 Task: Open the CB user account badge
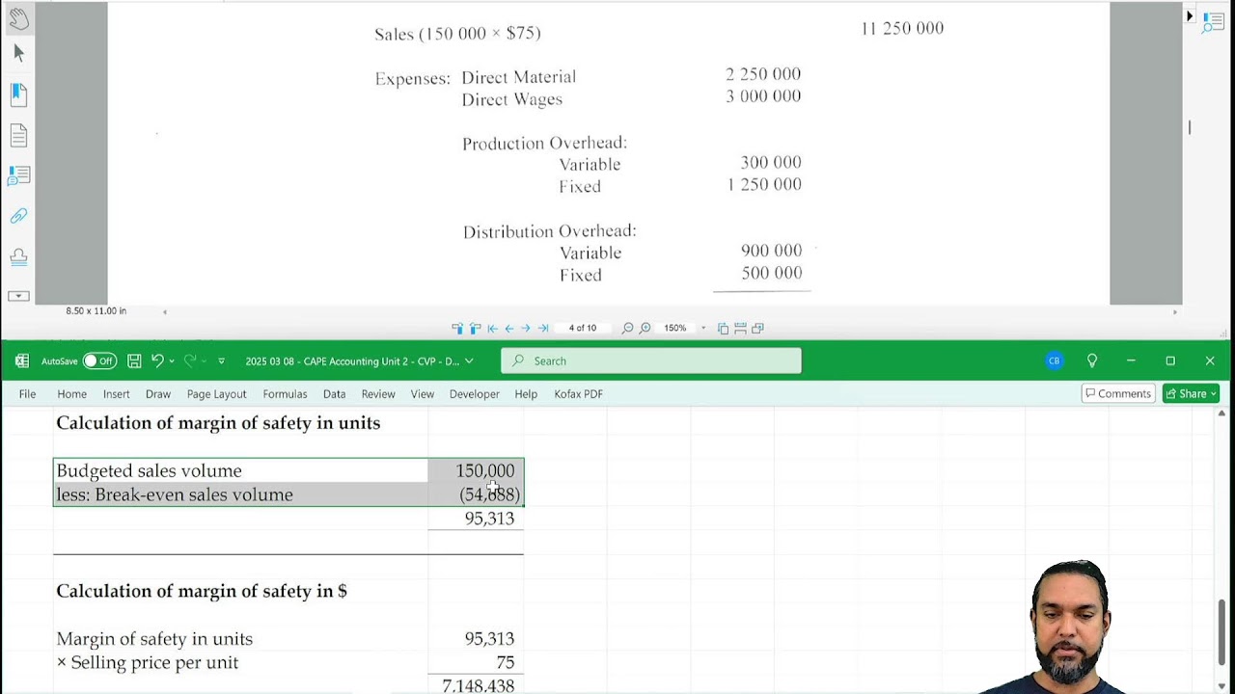1054,361
